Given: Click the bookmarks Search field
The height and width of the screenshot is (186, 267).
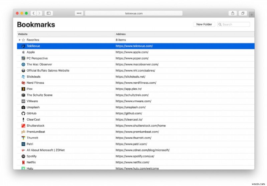Looking at the screenshot, I should [233, 24].
